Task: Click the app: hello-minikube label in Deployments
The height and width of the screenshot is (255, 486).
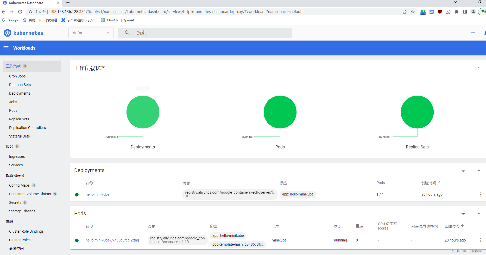Action: pos(298,194)
